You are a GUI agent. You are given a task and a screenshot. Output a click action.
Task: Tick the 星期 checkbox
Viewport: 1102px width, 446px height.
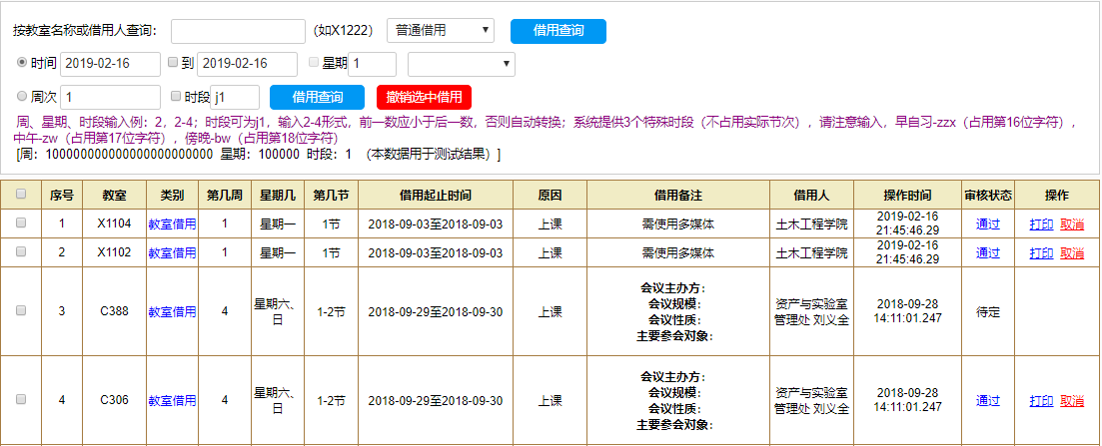[315, 63]
